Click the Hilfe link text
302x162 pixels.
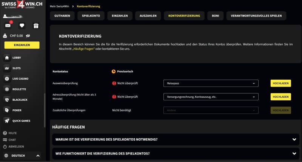click(12, 133)
